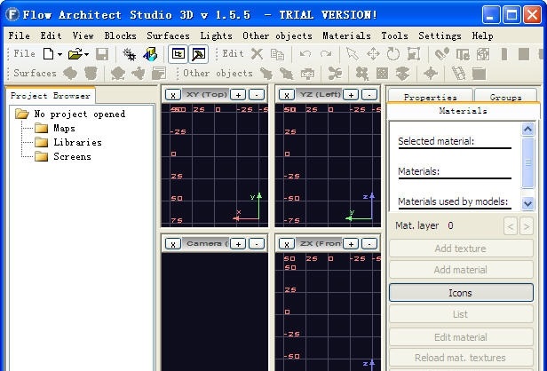Zoom in the ZX (Front) viewport
This screenshot has height=371, width=547.
click(351, 243)
